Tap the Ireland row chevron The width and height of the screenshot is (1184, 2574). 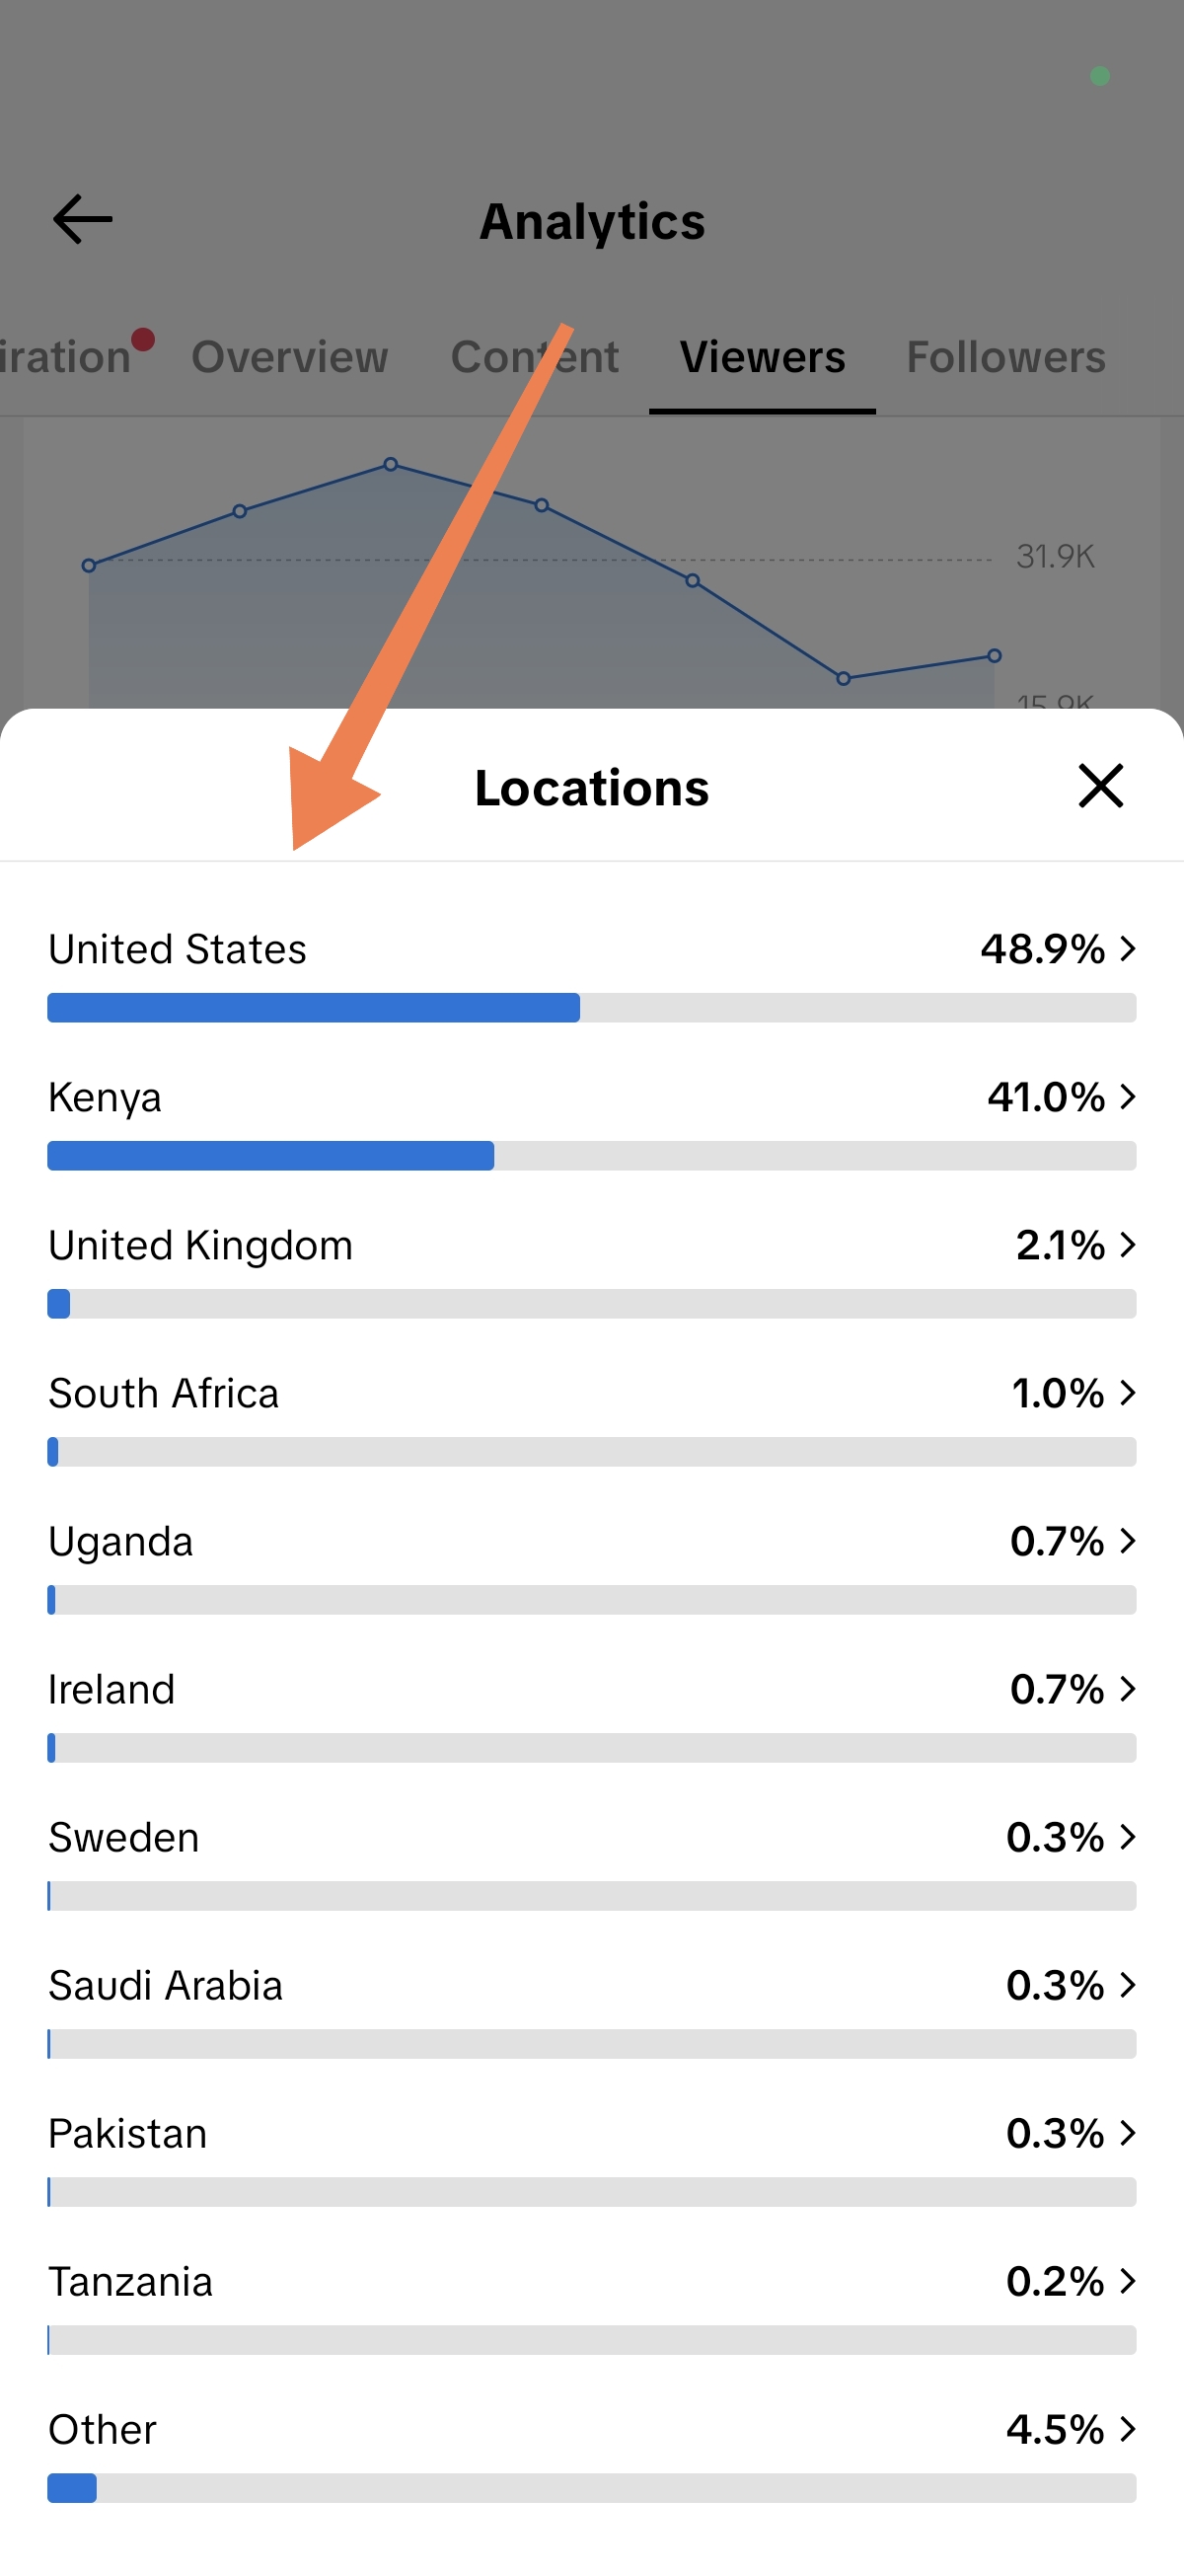1128,1689
